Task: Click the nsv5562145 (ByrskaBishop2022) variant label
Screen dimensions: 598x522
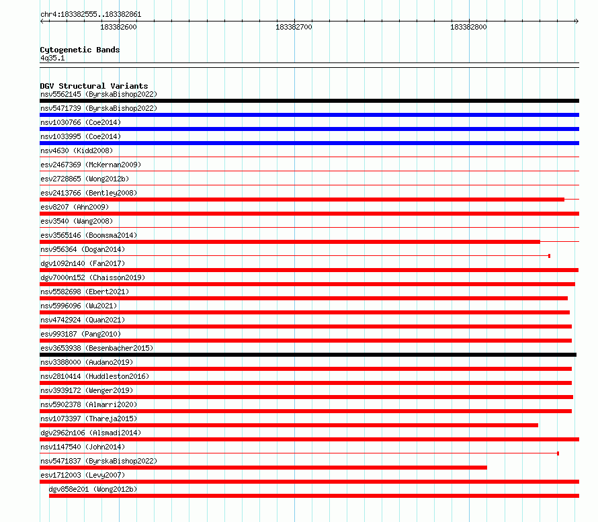Action: click(x=99, y=94)
